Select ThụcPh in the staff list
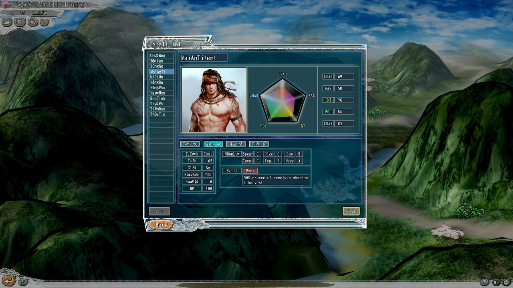 click(x=161, y=104)
